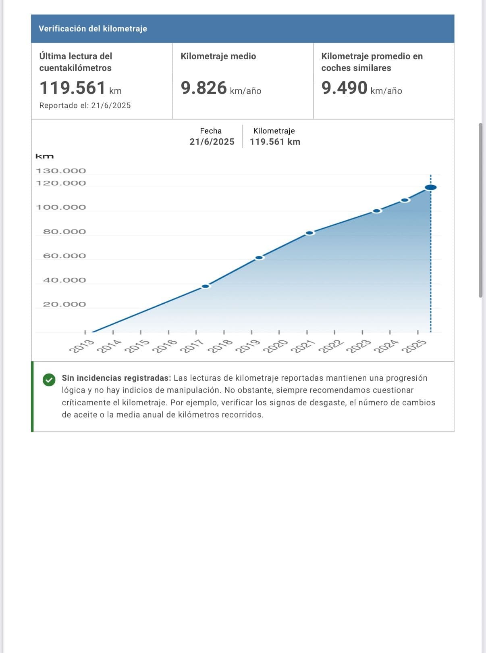
Task: Select the data point just below 120.000 km in 2024
Action: click(405, 200)
